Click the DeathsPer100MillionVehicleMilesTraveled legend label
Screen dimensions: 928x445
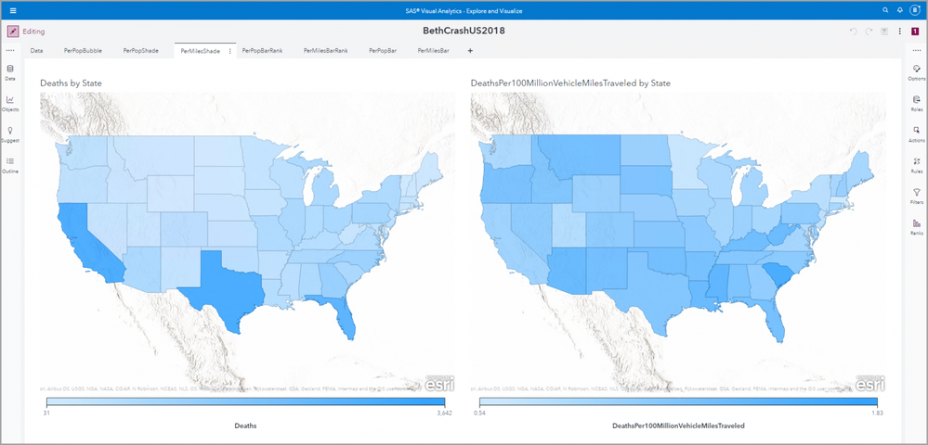pos(678,425)
